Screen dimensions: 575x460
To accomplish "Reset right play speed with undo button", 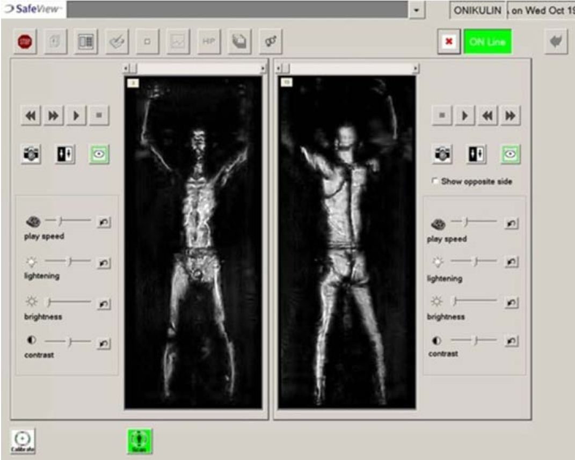I will tap(511, 223).
